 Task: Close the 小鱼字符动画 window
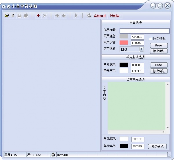click(x=168, y=6)
